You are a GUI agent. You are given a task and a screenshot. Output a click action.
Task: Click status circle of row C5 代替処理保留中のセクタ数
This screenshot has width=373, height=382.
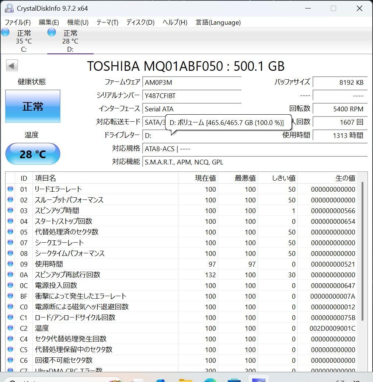(x=10, y=349)
